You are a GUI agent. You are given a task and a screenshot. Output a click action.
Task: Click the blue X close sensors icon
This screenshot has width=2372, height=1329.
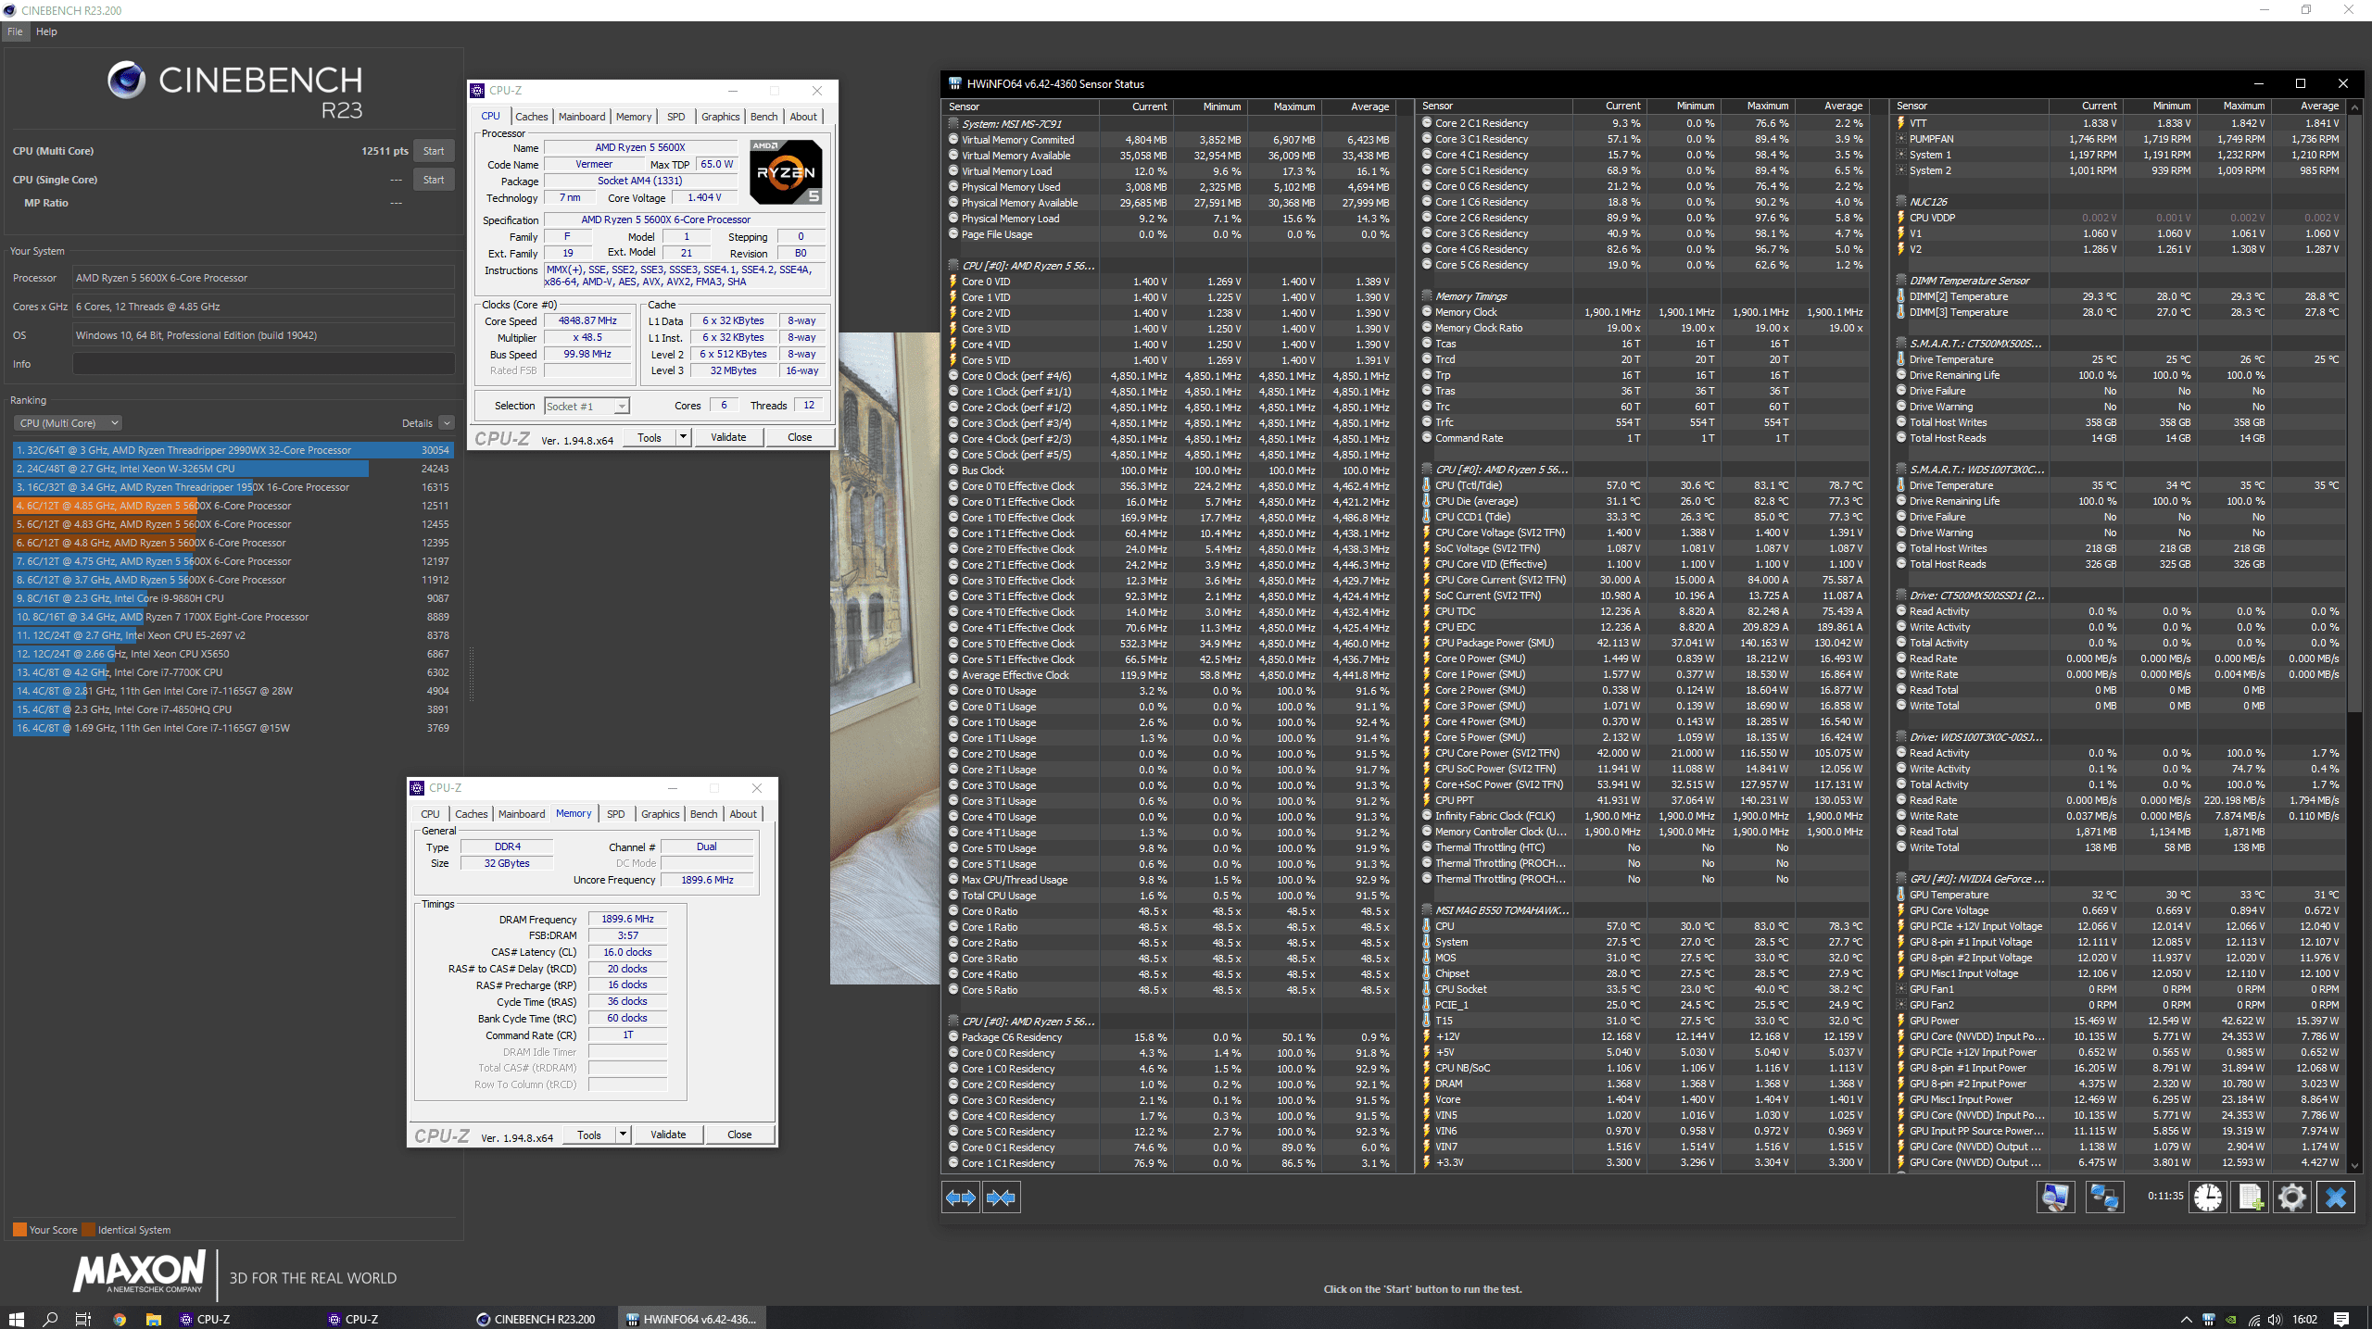[2335, 1197]
